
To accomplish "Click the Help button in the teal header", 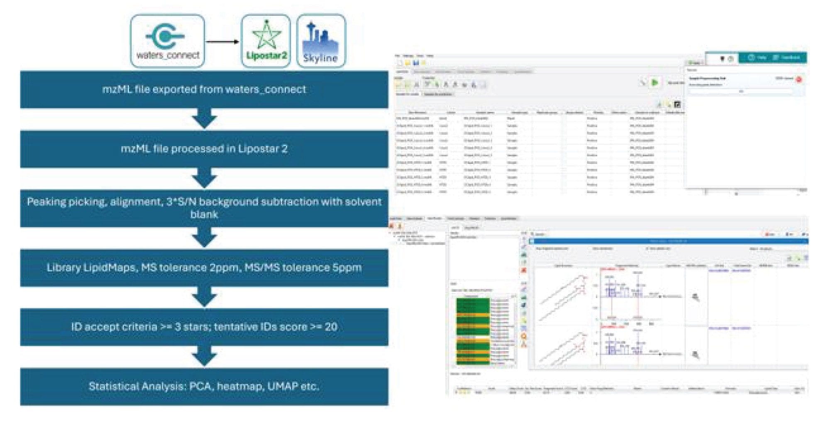I will pos(757,58).
